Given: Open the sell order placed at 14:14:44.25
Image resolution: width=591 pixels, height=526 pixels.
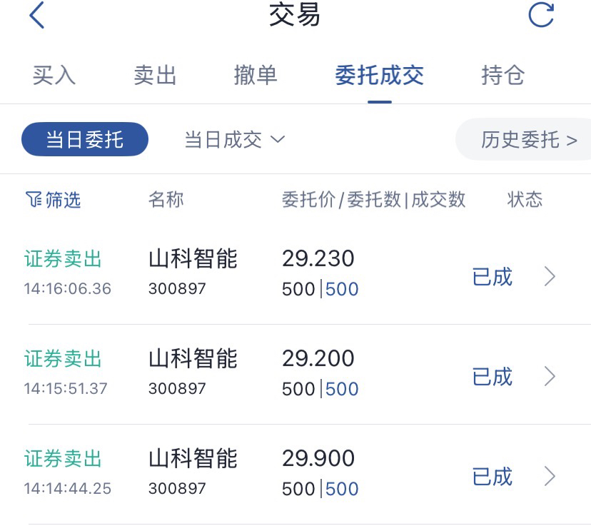Looking at the screenshot, I should coord(295,474).
